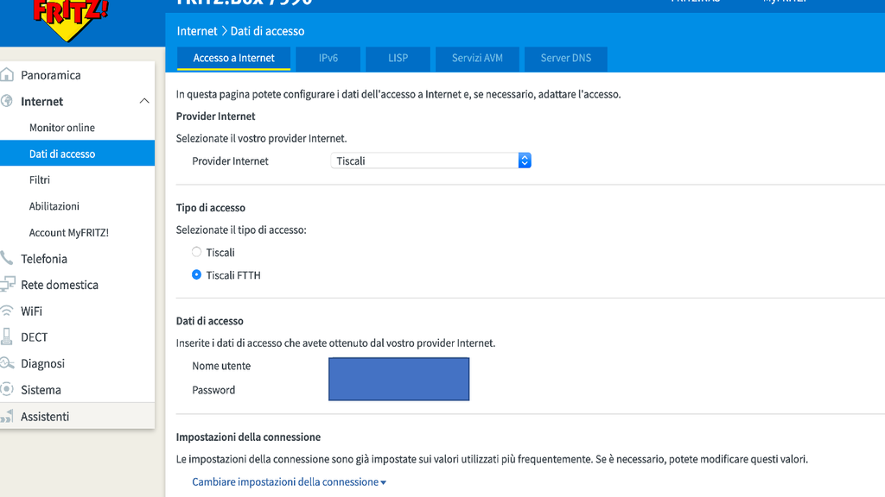This screenshot has width=885, height=497.
Task: Click the Rete domestica network icon
Action: click(7, 284)
